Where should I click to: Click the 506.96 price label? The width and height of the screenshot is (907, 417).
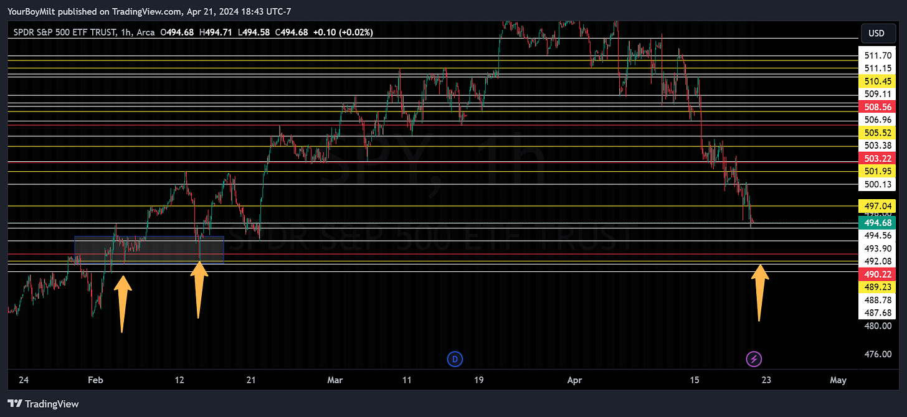[878, 119]
